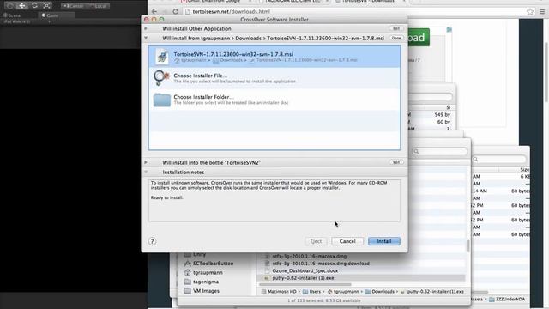Click the ad choices icon on webpage
The width and height of the screenshot is (549, 309).
click(449, 29)
